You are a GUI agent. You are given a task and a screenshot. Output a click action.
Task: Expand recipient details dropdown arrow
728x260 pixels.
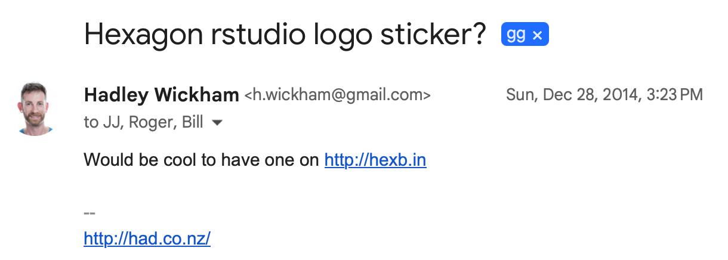218,123
